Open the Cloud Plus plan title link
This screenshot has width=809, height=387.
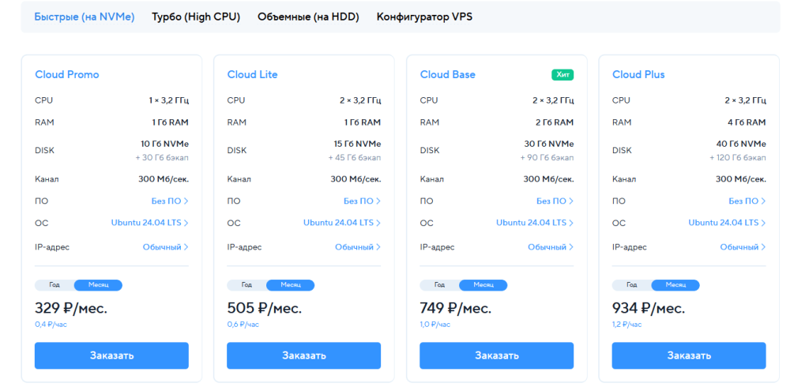(638, 75)
